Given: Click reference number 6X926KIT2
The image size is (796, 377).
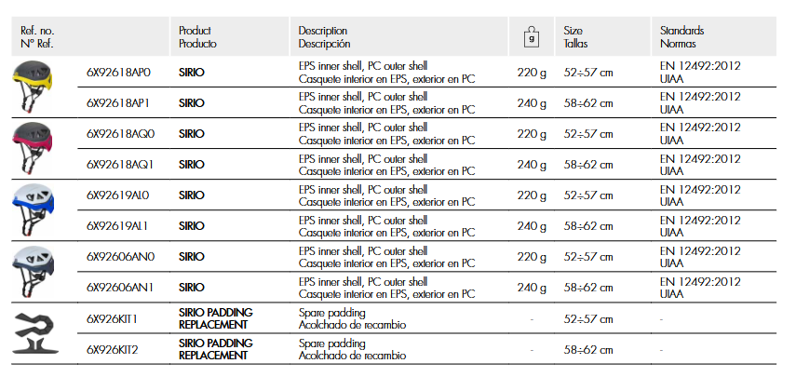Looking at the screenshot, I should [112, 349].
